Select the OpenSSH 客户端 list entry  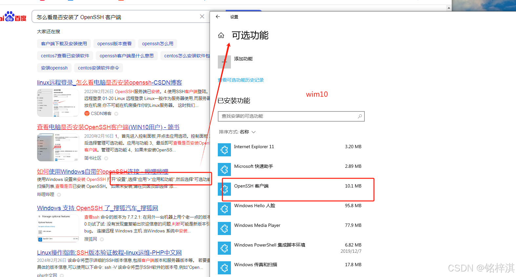click(291, 189)
